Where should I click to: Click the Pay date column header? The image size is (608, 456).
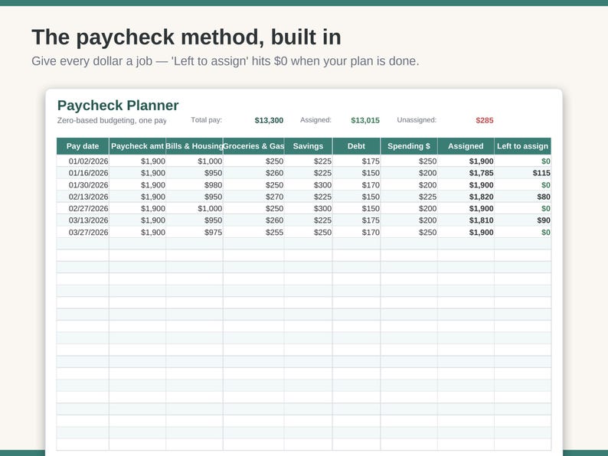coord(83,146)
